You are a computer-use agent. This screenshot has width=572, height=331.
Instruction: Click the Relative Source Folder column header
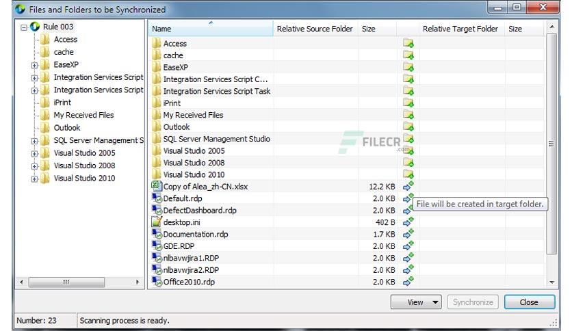[315, 29]
